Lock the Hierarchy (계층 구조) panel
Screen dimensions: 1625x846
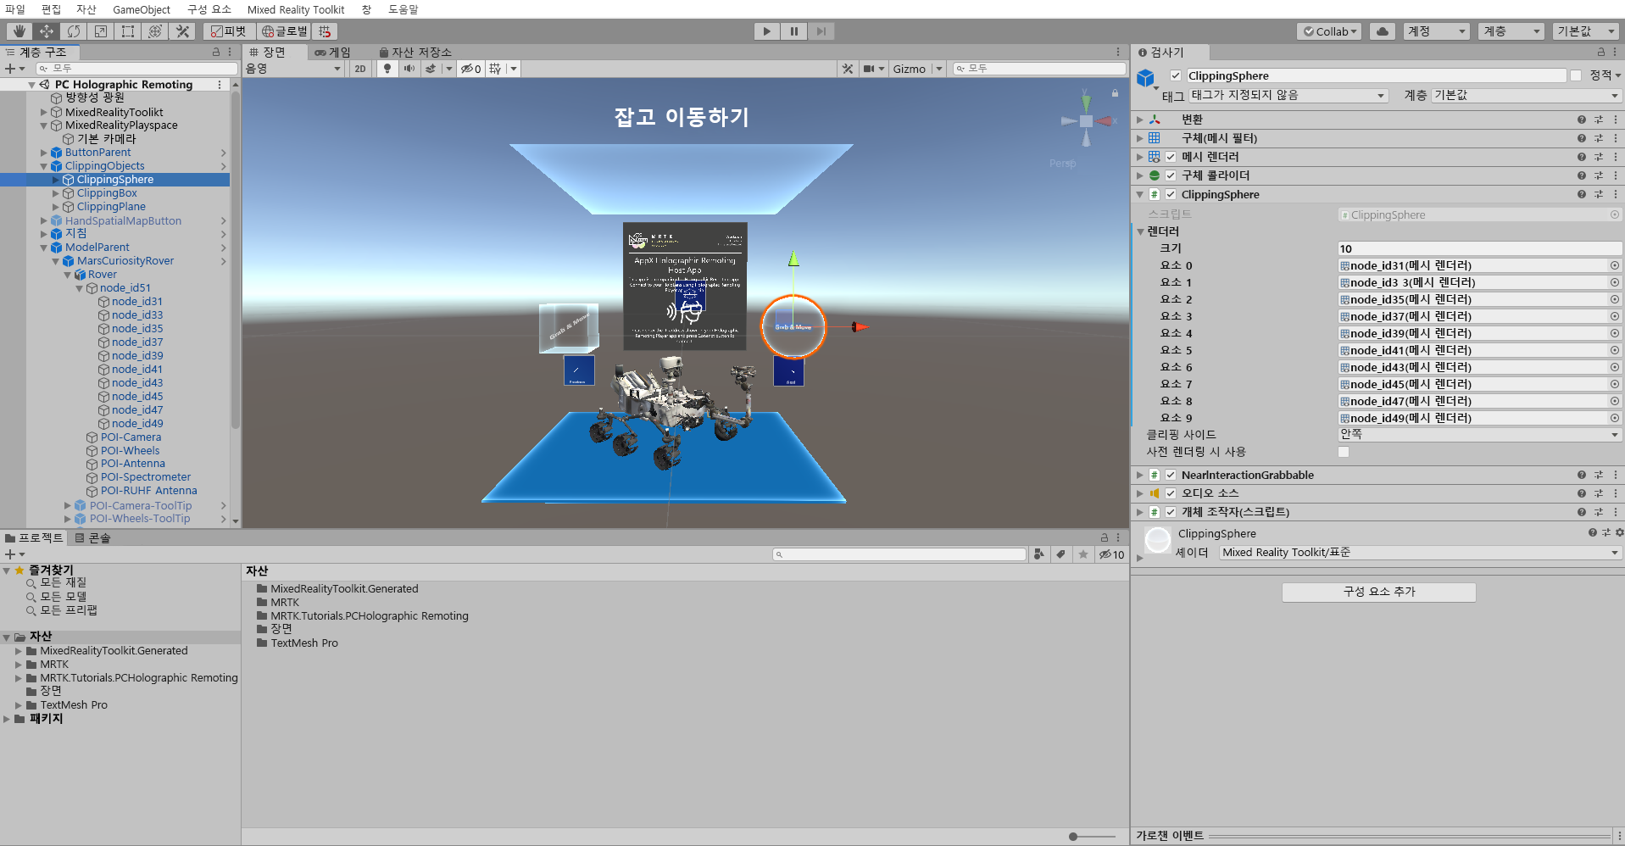[x=215, y=53]
